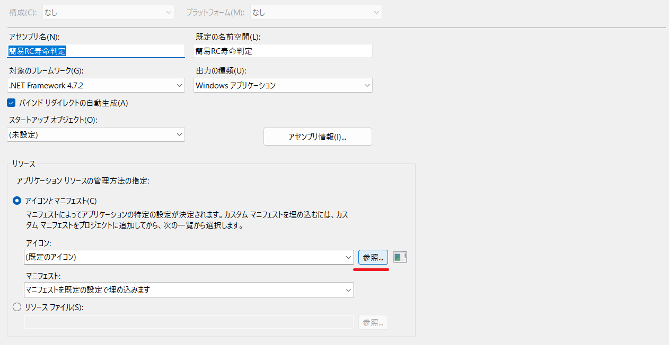This screenshot has height=345, width=669.
Task: Click the default icon preview thumbnail
Action: coord(400,257)
